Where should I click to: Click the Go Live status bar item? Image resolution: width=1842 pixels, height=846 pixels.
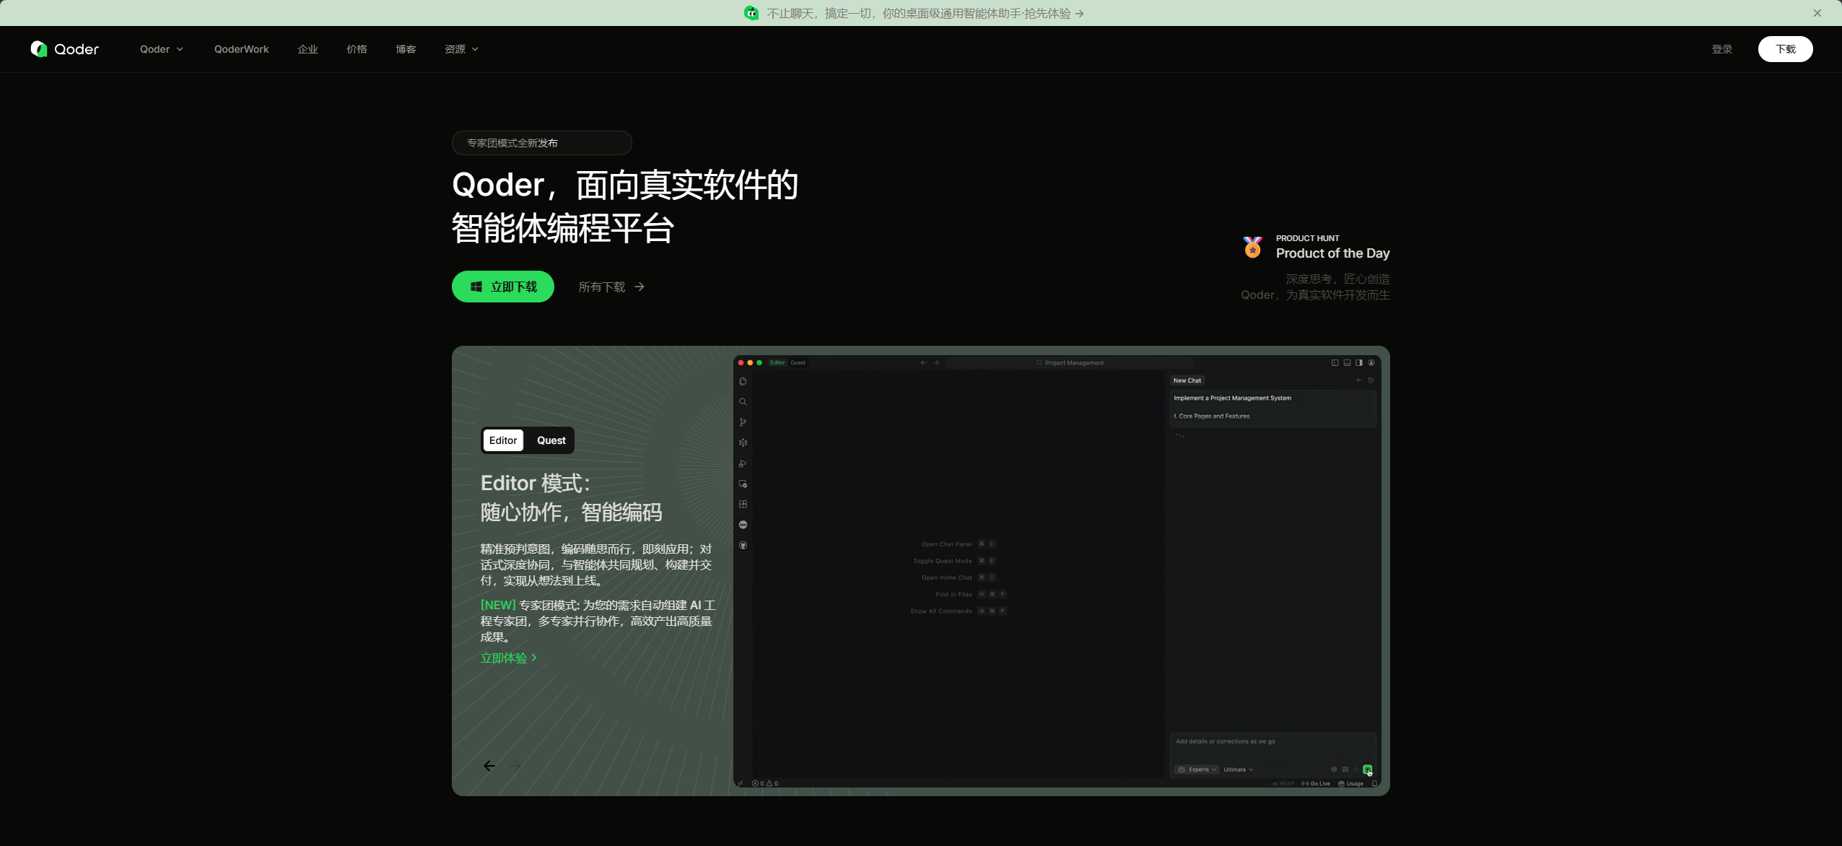(x=1316, y=783)
